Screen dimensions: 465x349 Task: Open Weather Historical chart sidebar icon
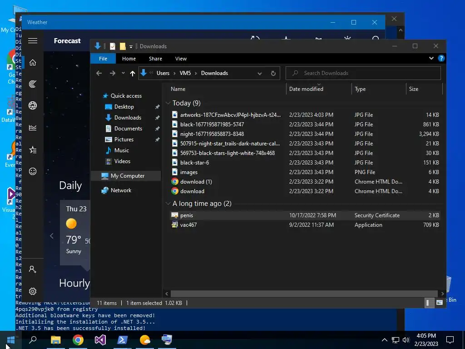[x=33, y=128]
